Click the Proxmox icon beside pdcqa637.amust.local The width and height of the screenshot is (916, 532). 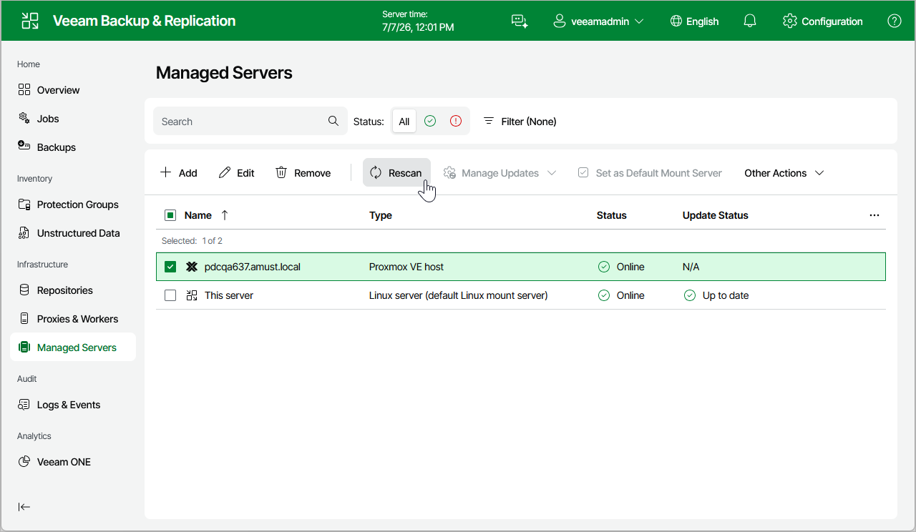[x=192, y=267]
